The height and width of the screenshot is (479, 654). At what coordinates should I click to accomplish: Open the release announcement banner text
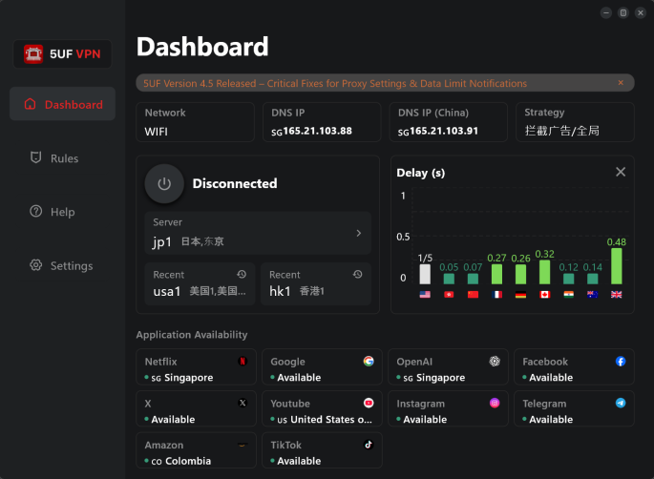pos(334,83)
